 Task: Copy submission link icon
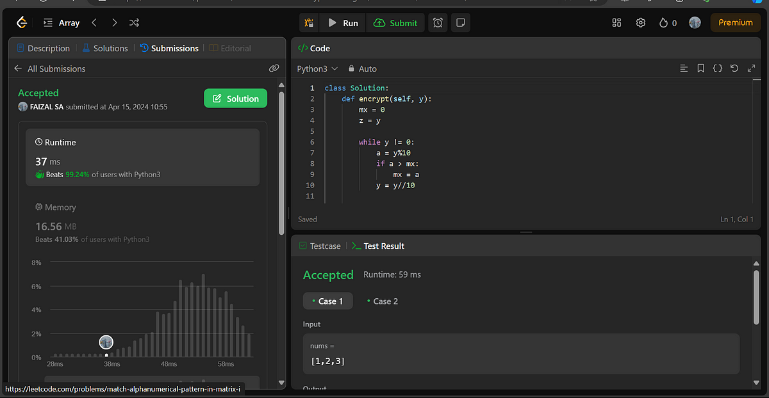point(274,68)
